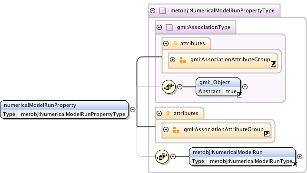The image size is (307, 173).
Task: Click the sequence compositor icon near gml:_Object
Action: (x=168, y=86)
